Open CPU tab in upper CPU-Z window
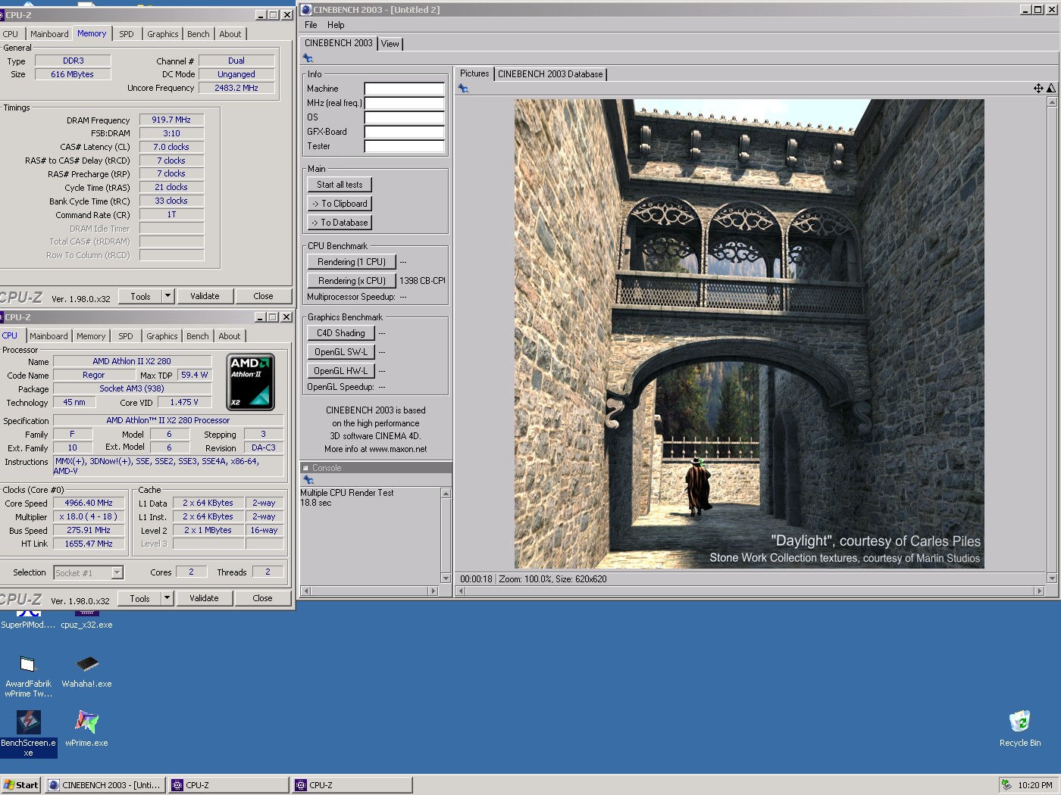The image size is (1061, 795). pos(11,34)
